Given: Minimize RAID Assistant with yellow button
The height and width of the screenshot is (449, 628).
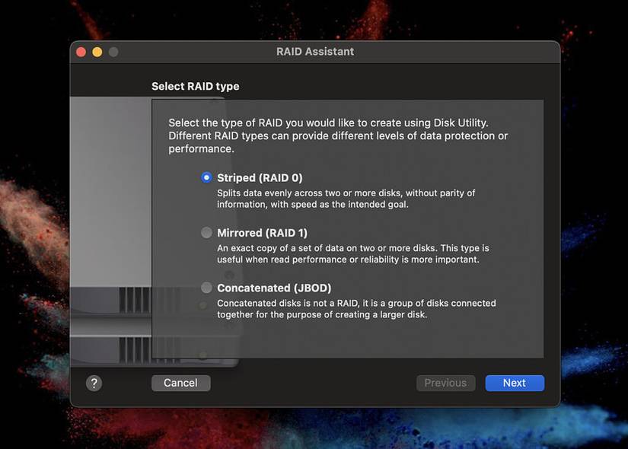Looking at the screenshot, I should (x=97, y=52).
